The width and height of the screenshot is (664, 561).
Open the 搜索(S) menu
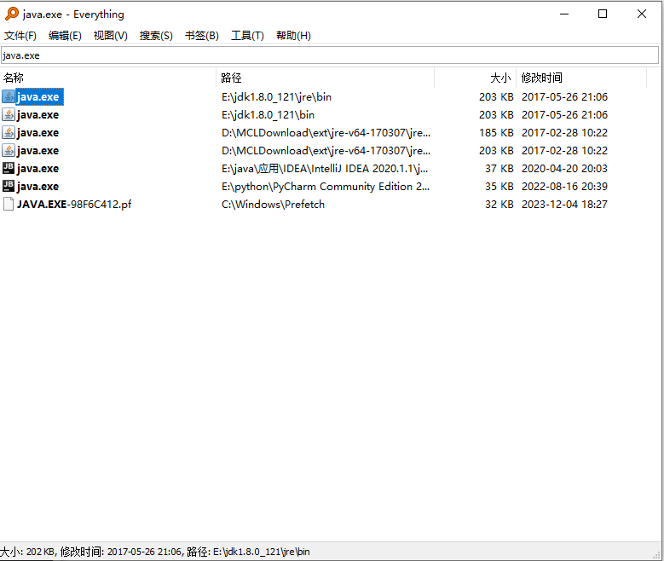[x=156, y=36]
